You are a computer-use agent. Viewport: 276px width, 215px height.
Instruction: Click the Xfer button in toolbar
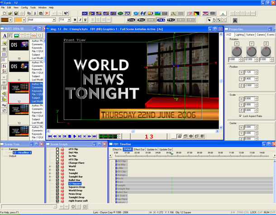pyautogui.click(x=141, y=20)
